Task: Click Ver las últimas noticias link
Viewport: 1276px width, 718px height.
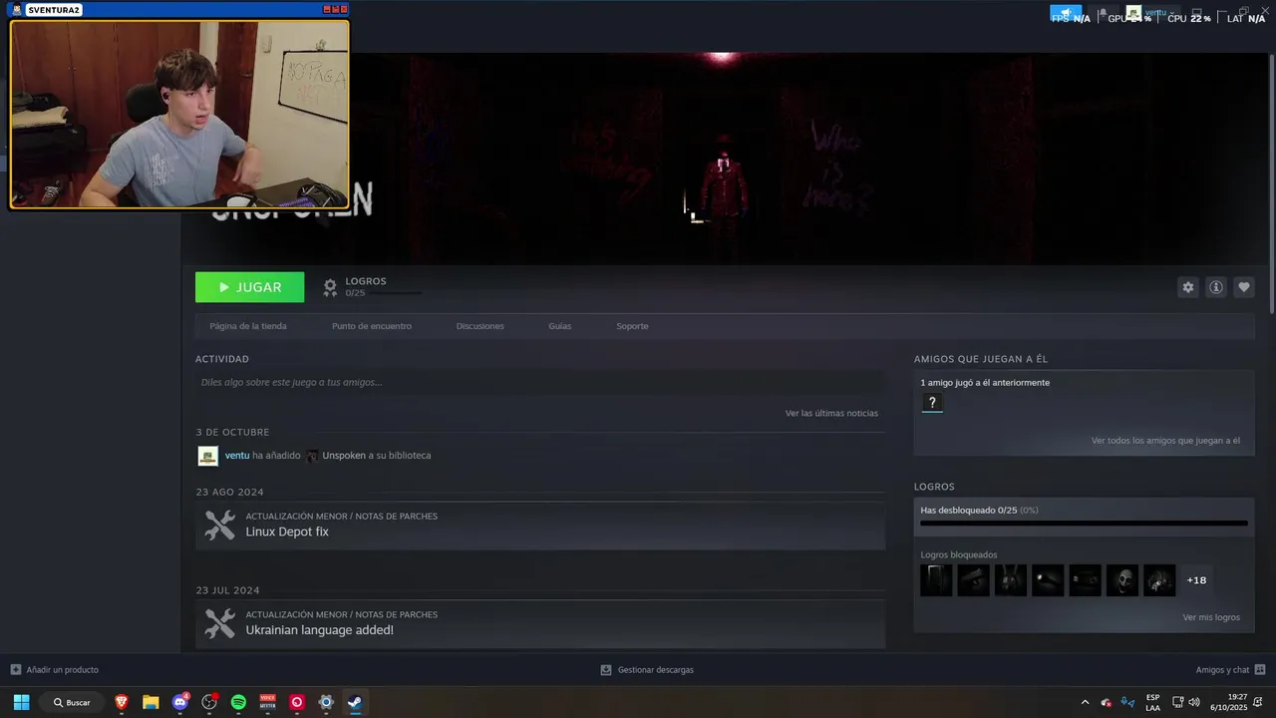Action: pos(831,413)
